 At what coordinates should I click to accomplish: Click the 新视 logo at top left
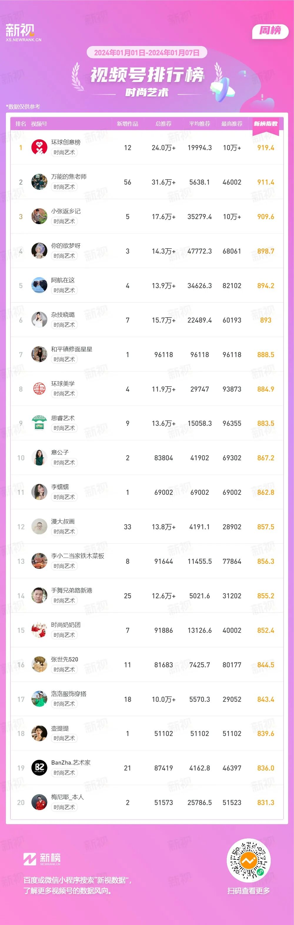20,31
